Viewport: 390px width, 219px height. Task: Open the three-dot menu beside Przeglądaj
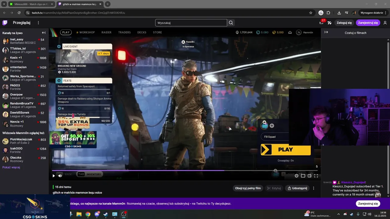38,23
